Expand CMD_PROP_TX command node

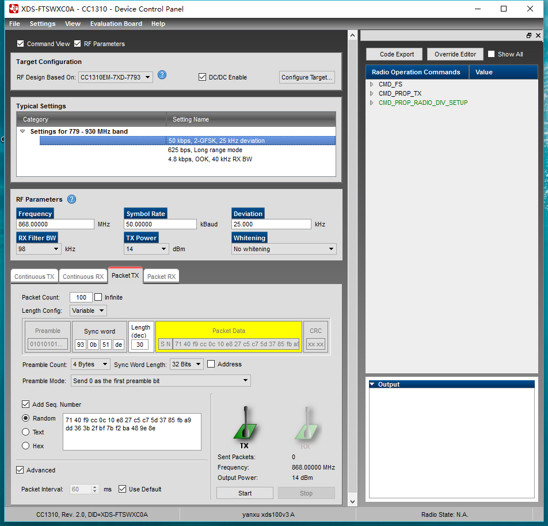click(371, 93)
